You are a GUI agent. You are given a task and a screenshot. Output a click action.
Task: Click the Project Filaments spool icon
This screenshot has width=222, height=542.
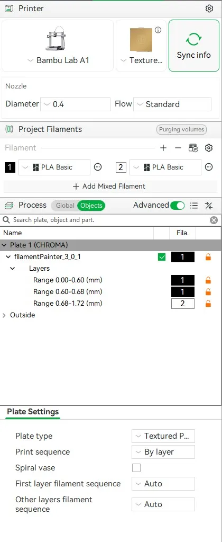(10, 129)
